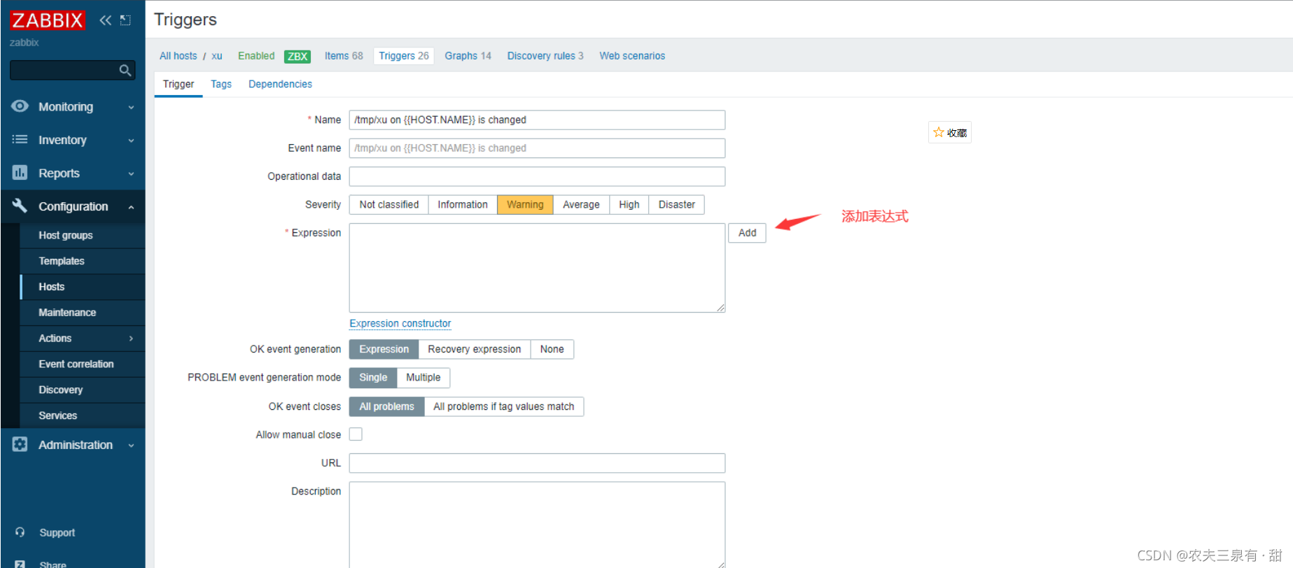Select Single problem event generation mode

tap(372, 378)
